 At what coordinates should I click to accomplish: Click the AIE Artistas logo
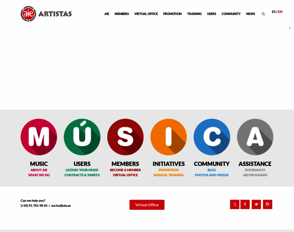[46, 14]
